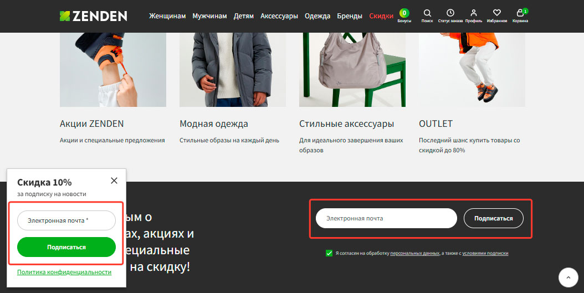Viewport: 584px width, 293px height.
Task: Click the Стильные аксессуары heading
Action: pyautogui.click(x=346, y=124)
